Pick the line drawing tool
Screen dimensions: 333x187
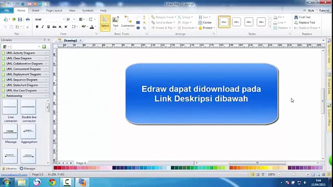click(x=138, y=17)
